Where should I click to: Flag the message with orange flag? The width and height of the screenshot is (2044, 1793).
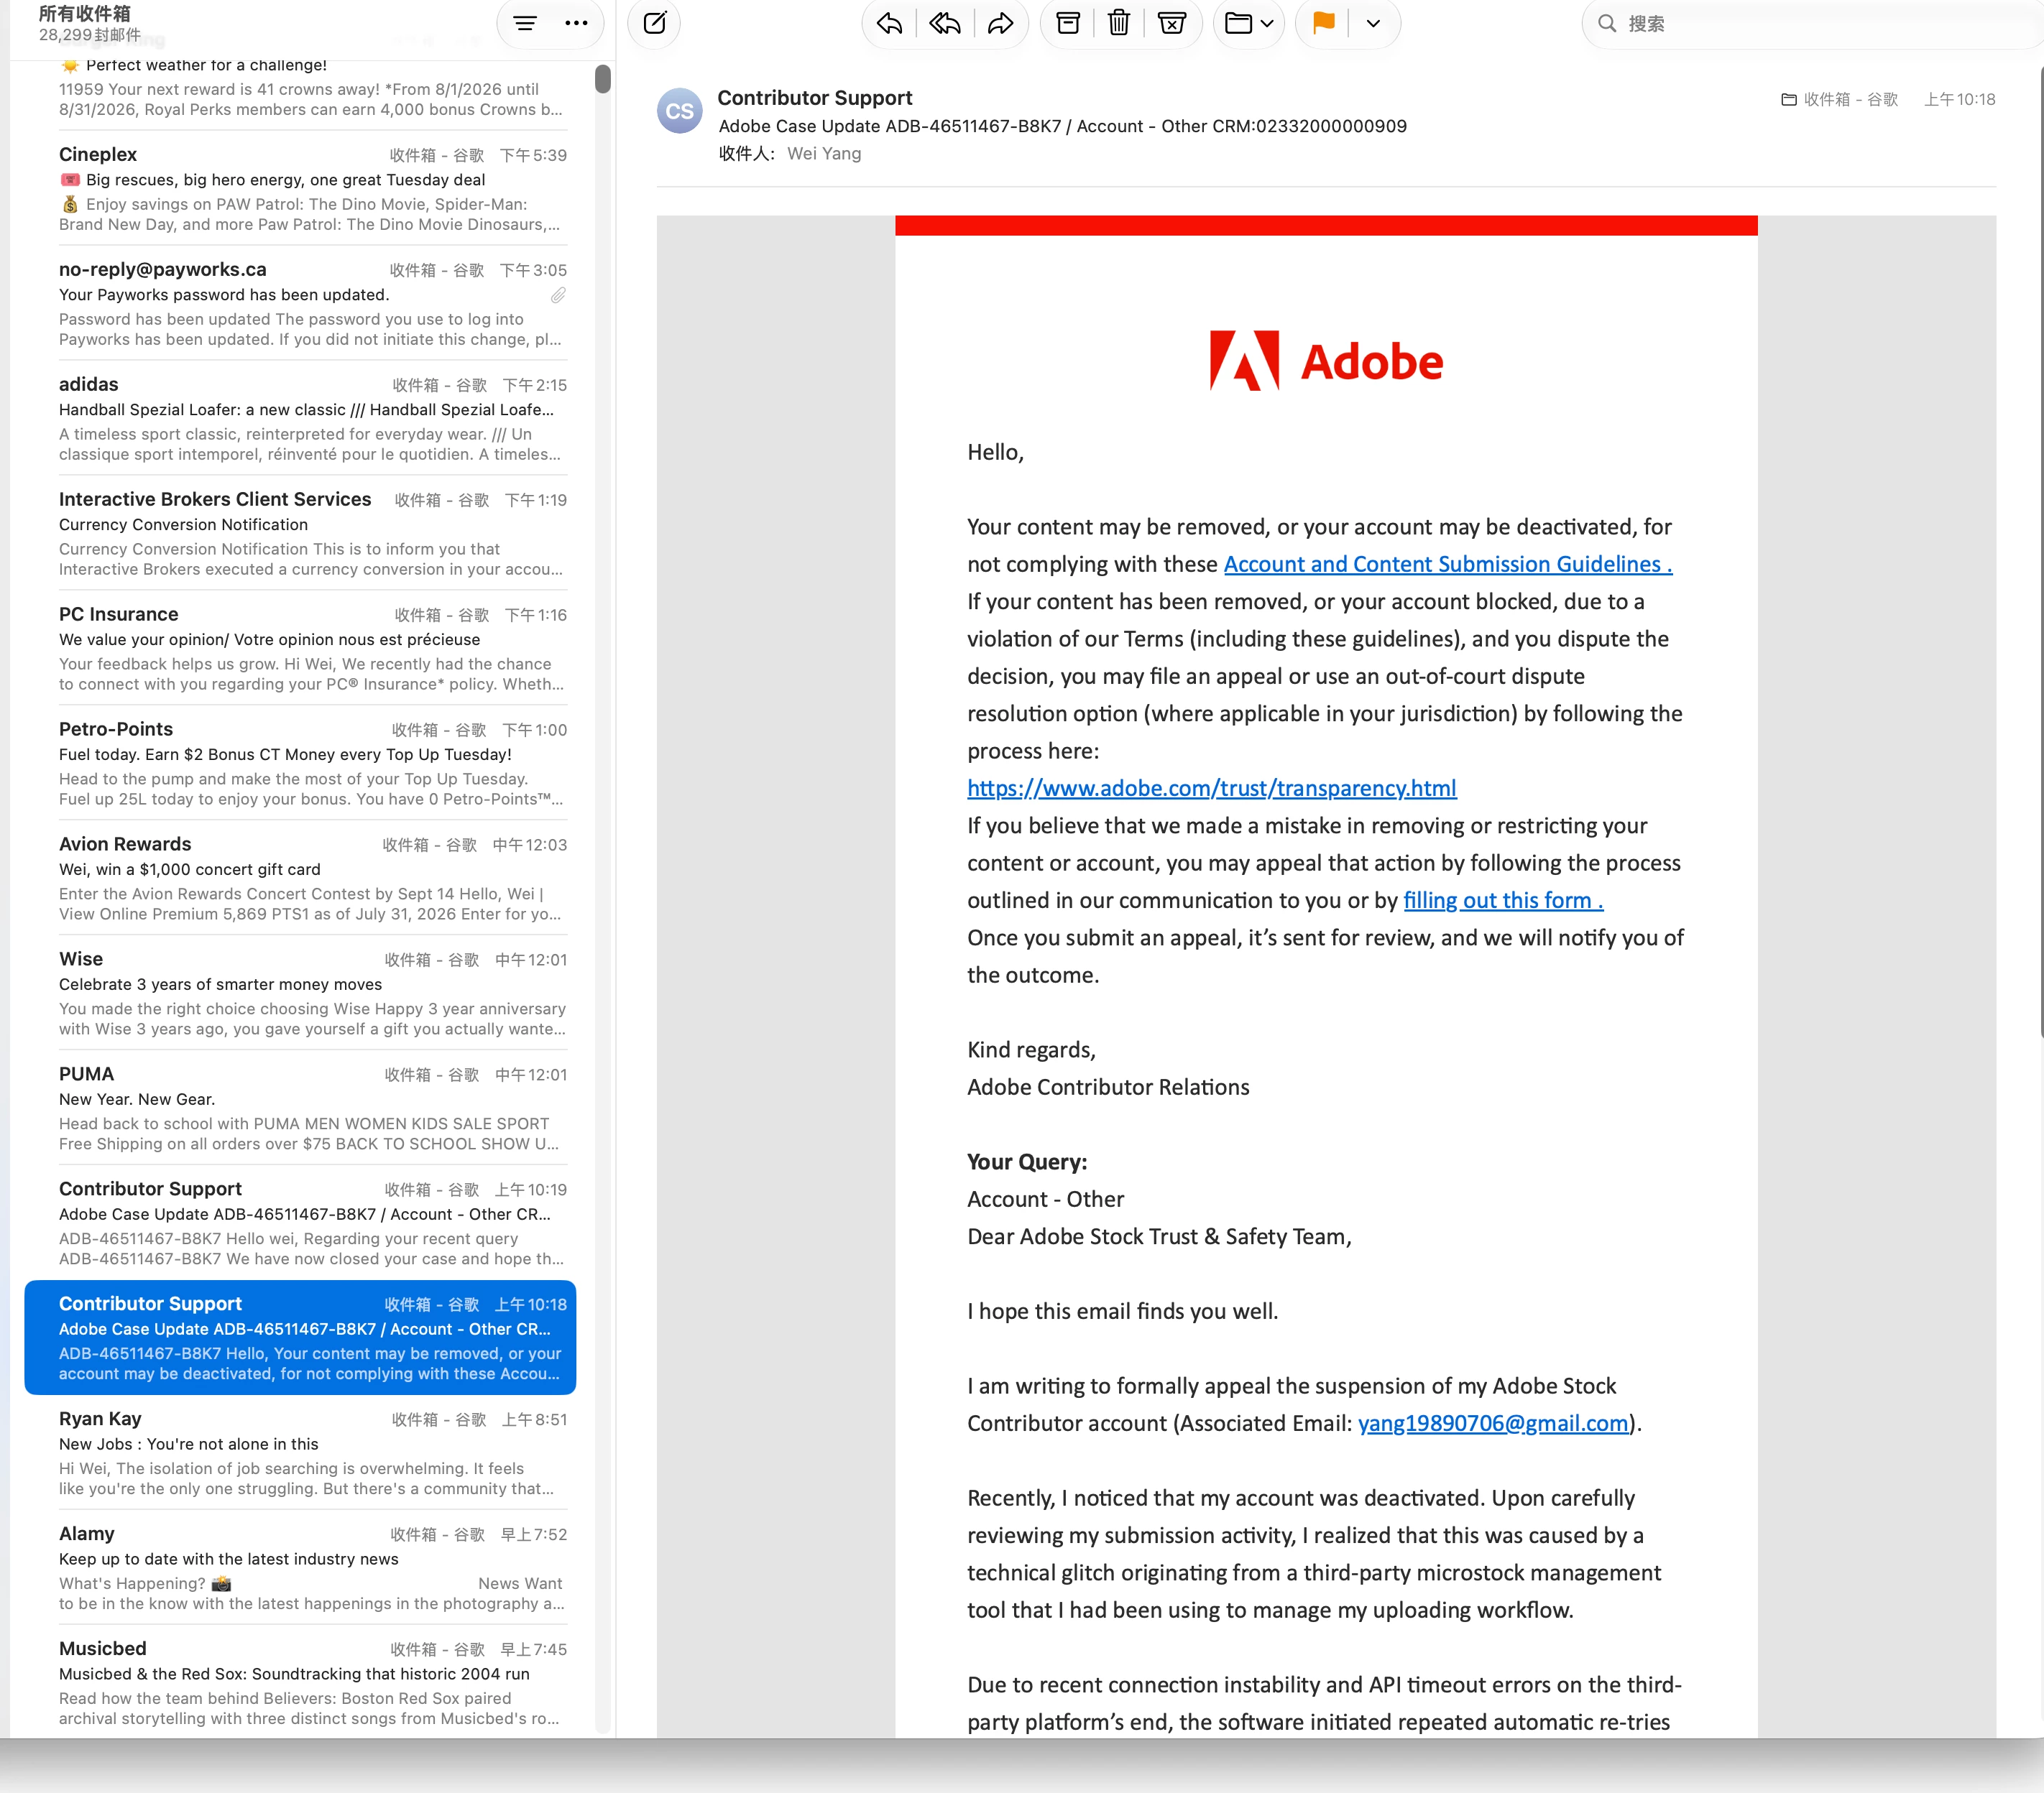[x=1324, y=23]
